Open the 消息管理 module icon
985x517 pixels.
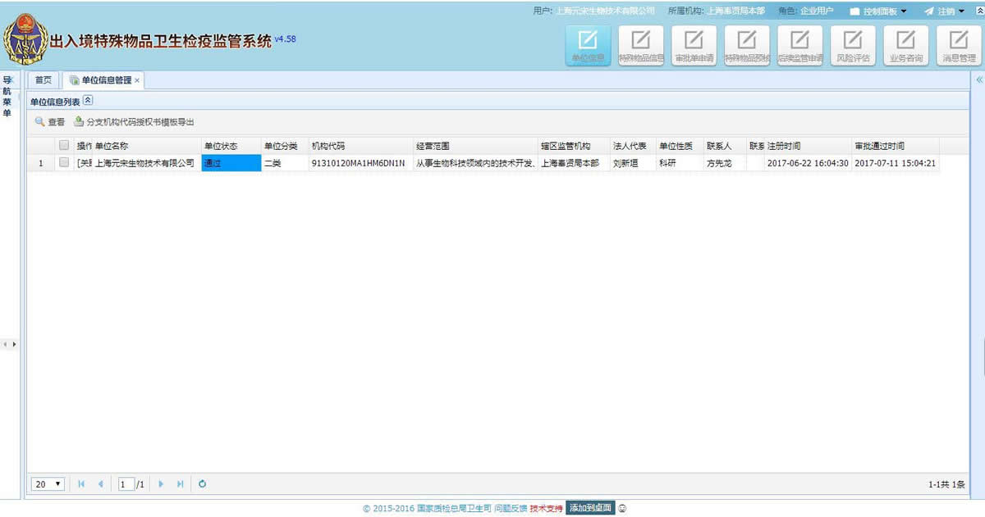tap(959, 46)
